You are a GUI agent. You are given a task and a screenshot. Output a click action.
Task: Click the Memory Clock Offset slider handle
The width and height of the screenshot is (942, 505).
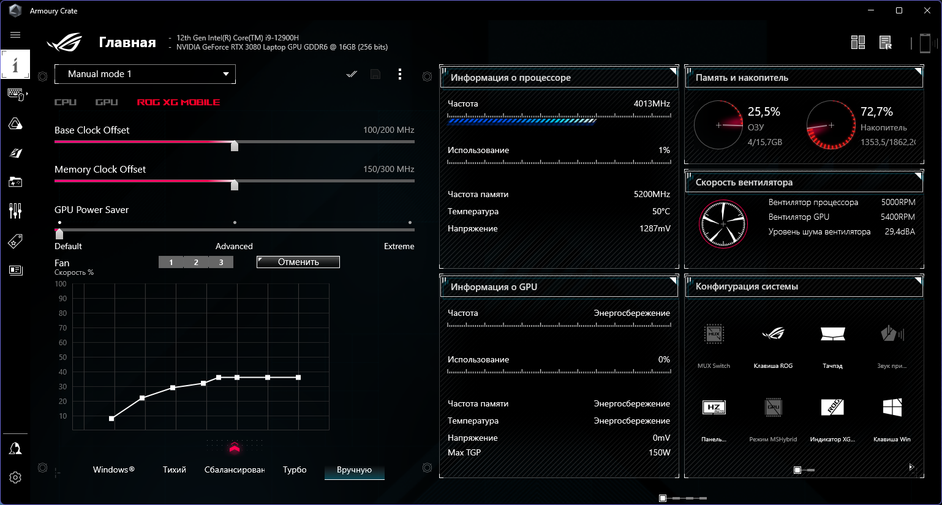(235, 184)
